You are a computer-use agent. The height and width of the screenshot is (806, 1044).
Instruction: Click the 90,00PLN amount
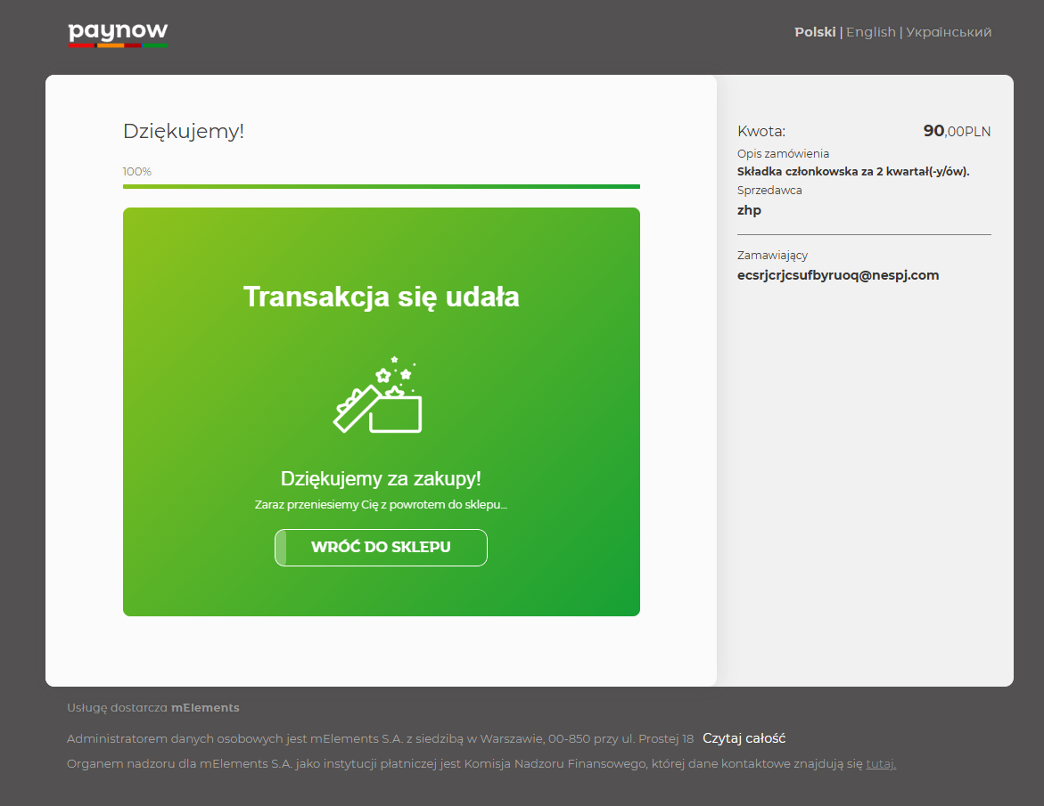point(956,131)
